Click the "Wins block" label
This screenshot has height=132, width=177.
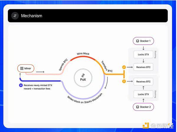coord(83,54)
